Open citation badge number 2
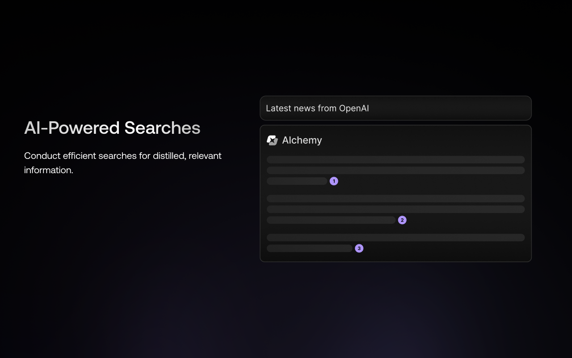572x358 pixels. tap(402, 220)
